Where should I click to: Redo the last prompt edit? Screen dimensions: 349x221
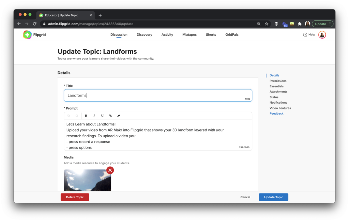[77, 116]
